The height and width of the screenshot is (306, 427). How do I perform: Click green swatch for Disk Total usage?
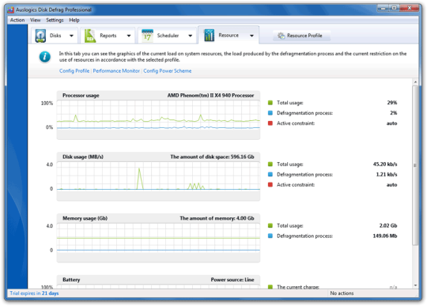270,164
